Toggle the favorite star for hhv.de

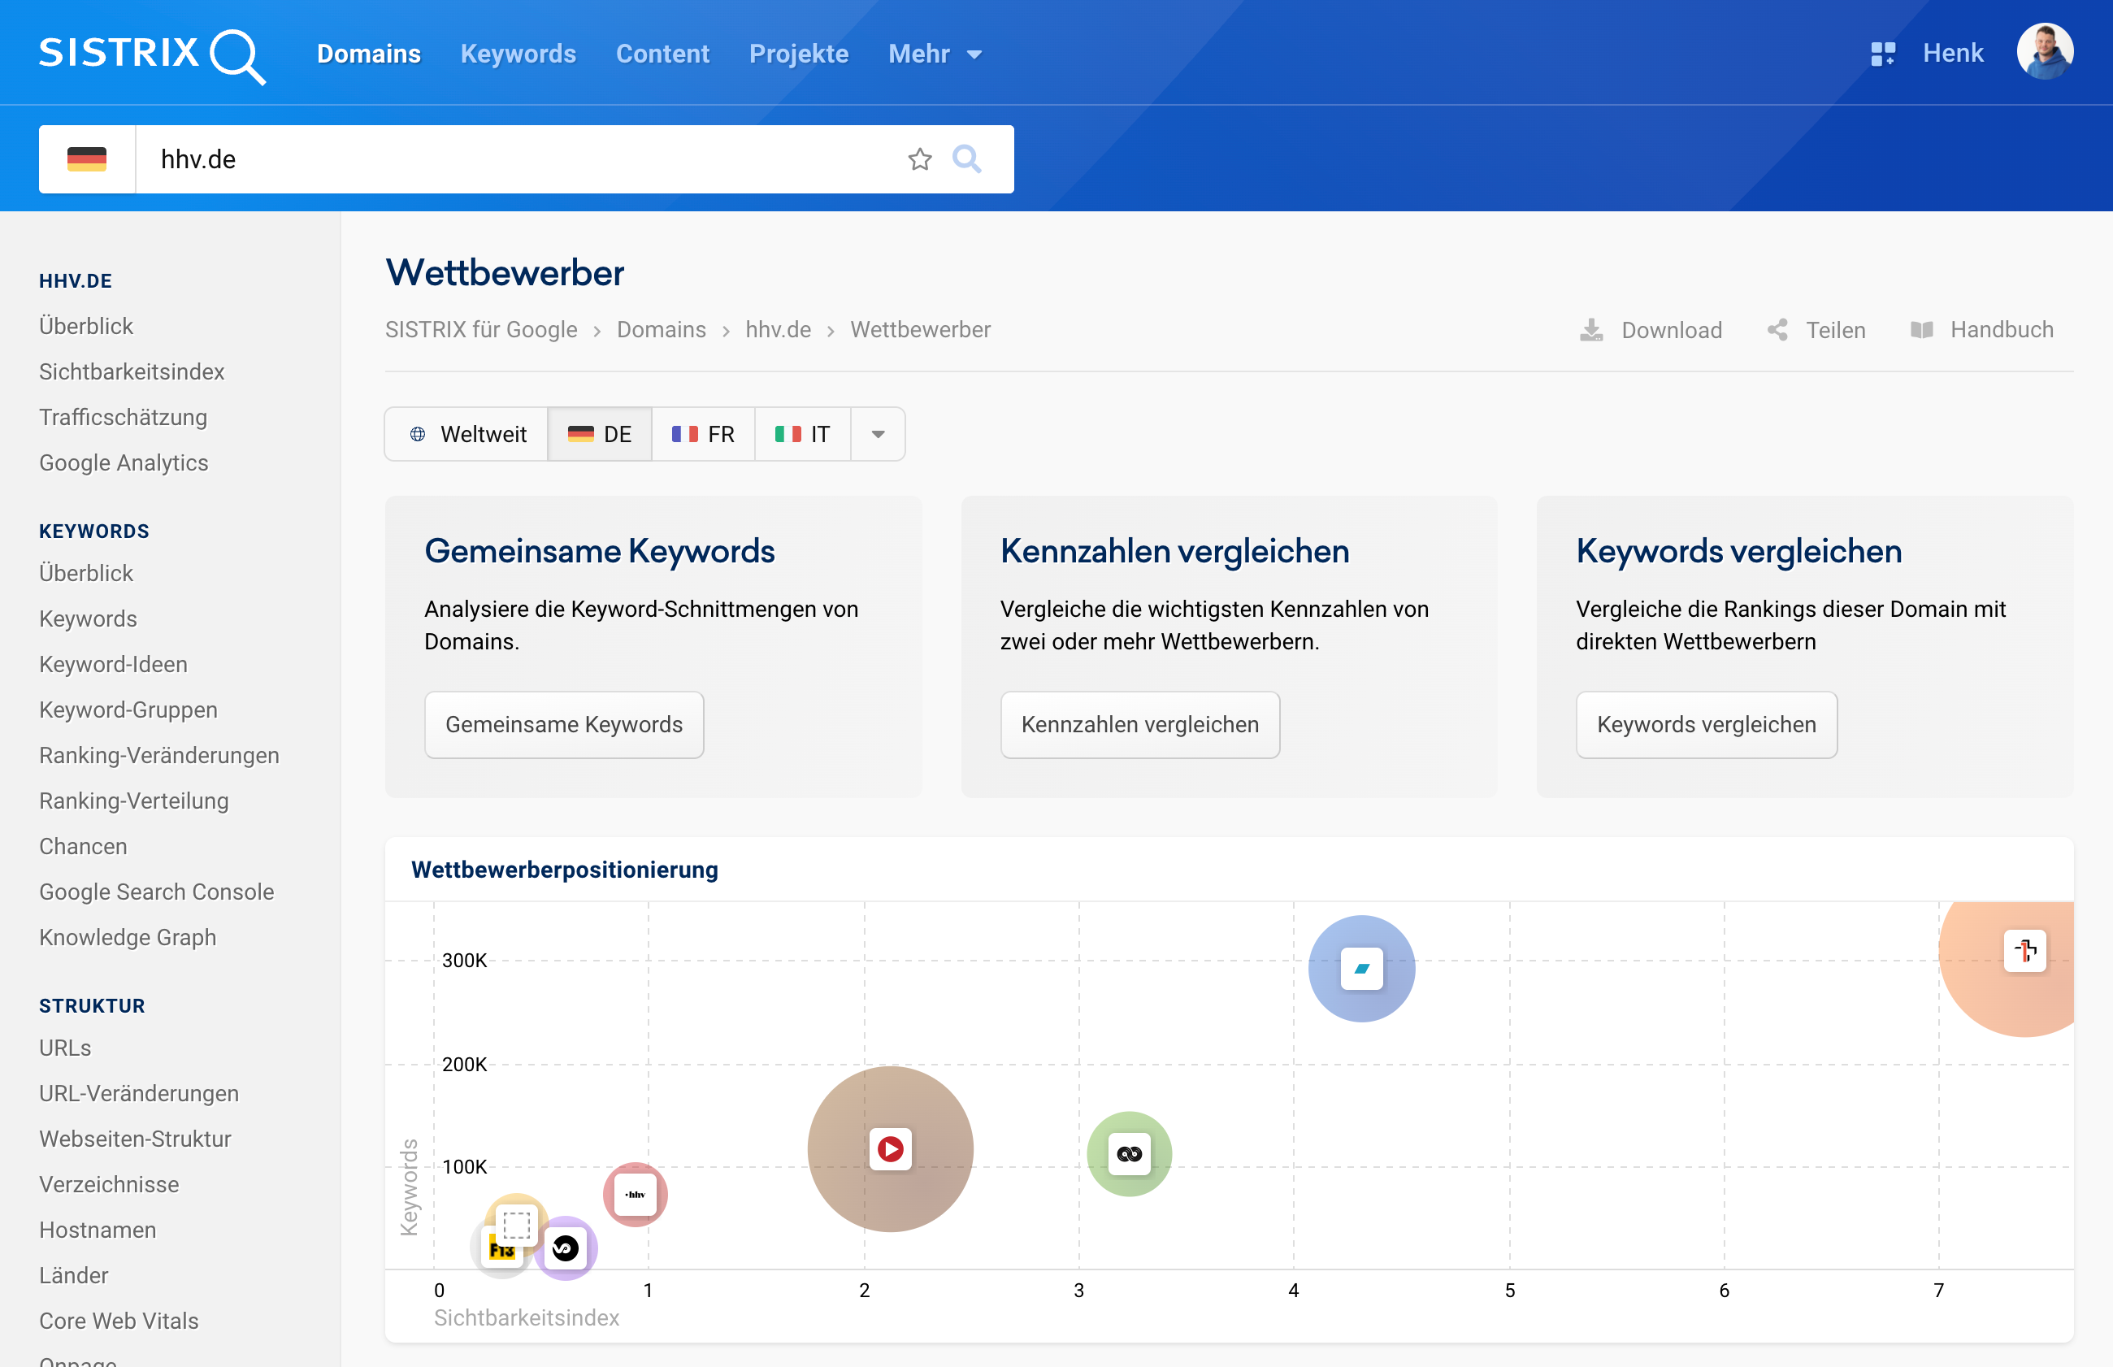(x=920, y=160)
